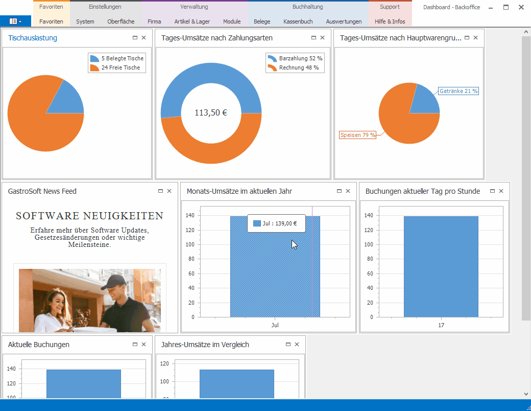This screenshot has height=411, width=531.
Task: Open the Artikel & Lager tab
Action: pyautogui.click(x=192, y=21)
